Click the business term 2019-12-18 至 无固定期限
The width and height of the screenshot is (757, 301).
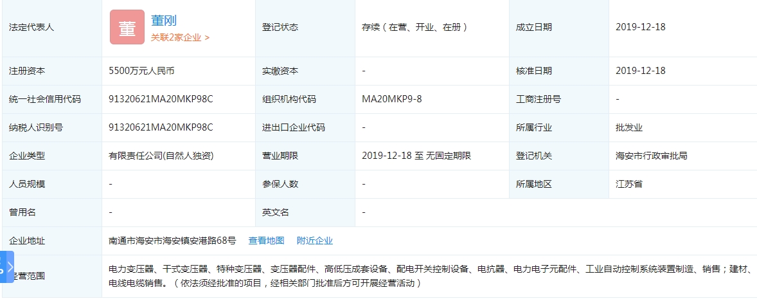pos(416,156)
